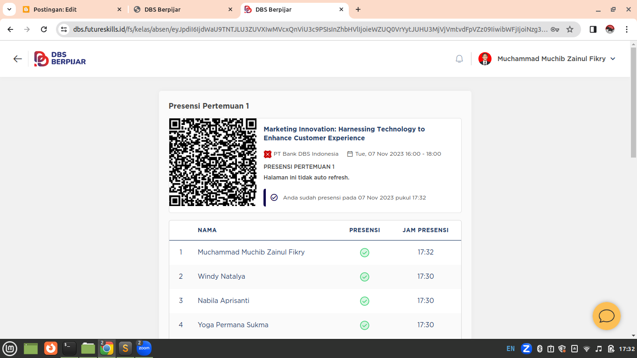Screen dimensions: 637x358
Task: Bookmark this page with the star icon
Action: pyautogui.click(x=570, y=29)
